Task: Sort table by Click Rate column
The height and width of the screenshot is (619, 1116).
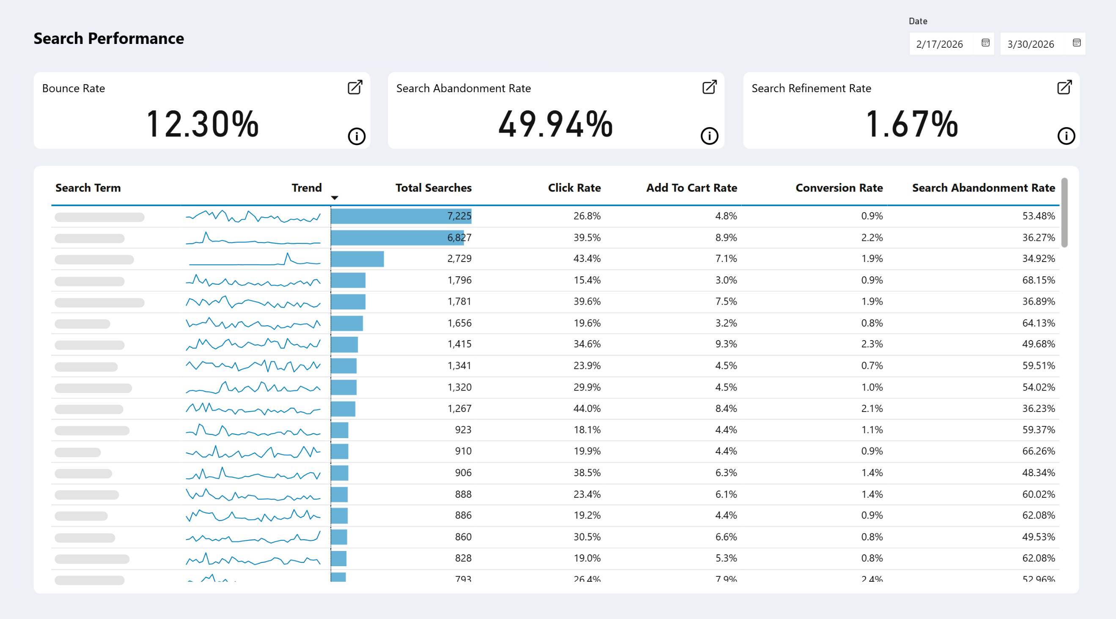Action: [574, 188]
